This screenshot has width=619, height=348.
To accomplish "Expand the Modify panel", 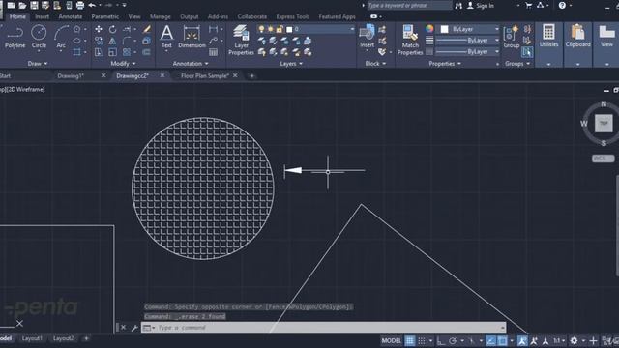I will [123, 64].
